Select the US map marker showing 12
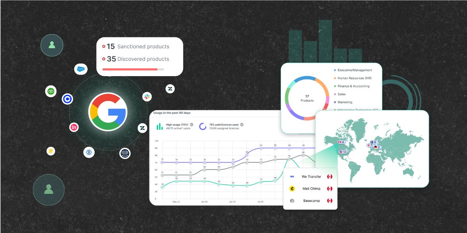Image resolution: width=467 pixels, height=233 pixels. (x=342, y=152)
